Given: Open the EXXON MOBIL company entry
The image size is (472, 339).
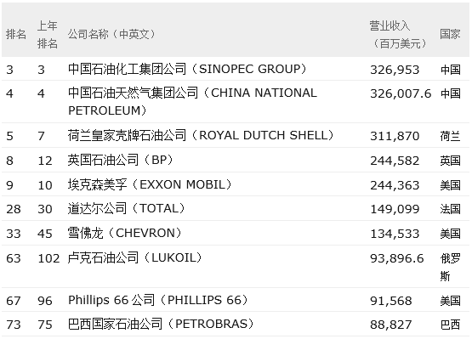Looking at the screenshot, I should coord(151,184).
